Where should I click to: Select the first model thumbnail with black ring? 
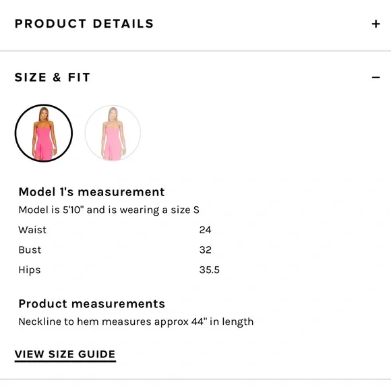pyautogui.click(x=44, y=133)
